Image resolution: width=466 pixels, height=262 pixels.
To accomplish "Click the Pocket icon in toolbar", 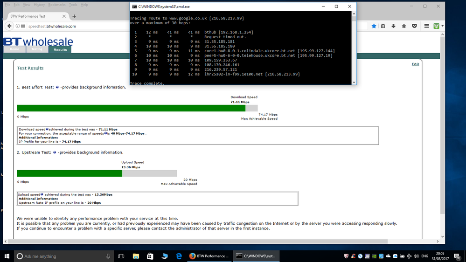I will pyautogui.click(x=415, y=26).
